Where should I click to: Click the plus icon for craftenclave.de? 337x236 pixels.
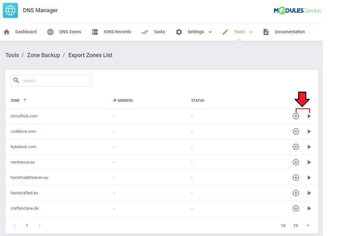(x=296, y=208)
